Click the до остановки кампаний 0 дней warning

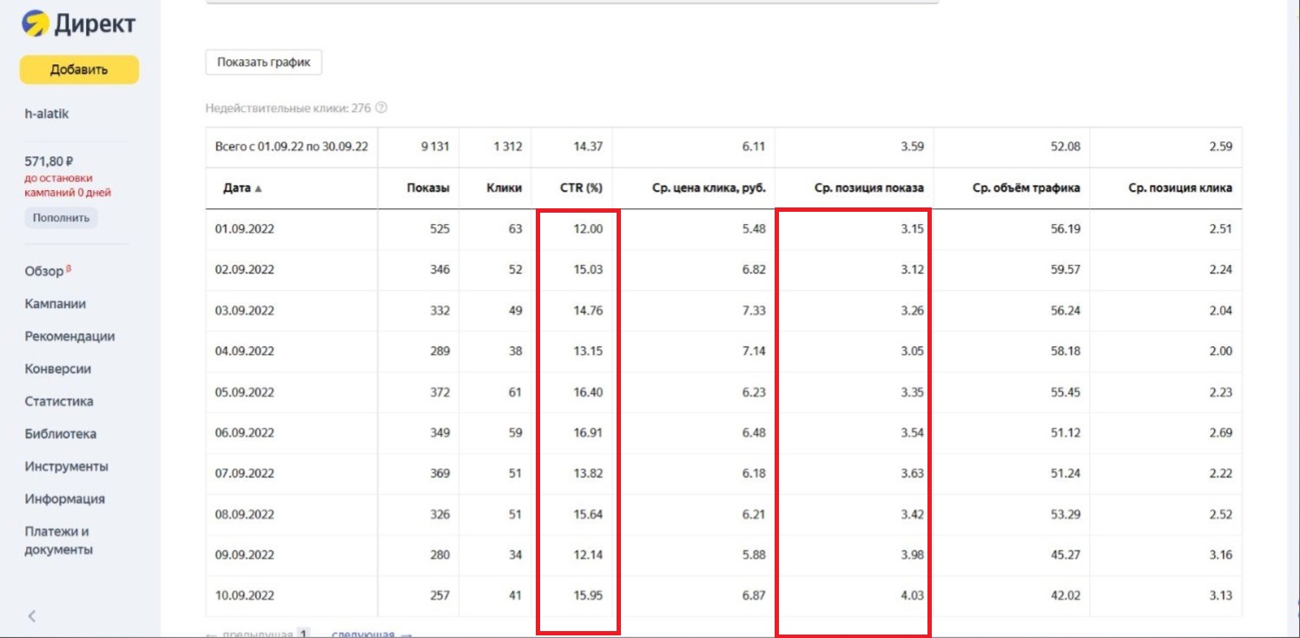tap(68, 185)
